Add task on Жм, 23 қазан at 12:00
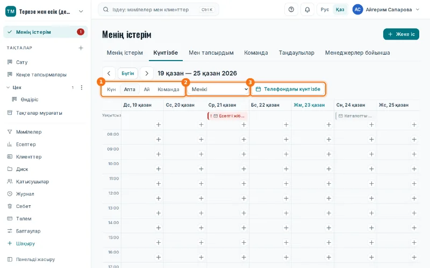The height and width of the screenshot is (268, 430). coord(329,198)
